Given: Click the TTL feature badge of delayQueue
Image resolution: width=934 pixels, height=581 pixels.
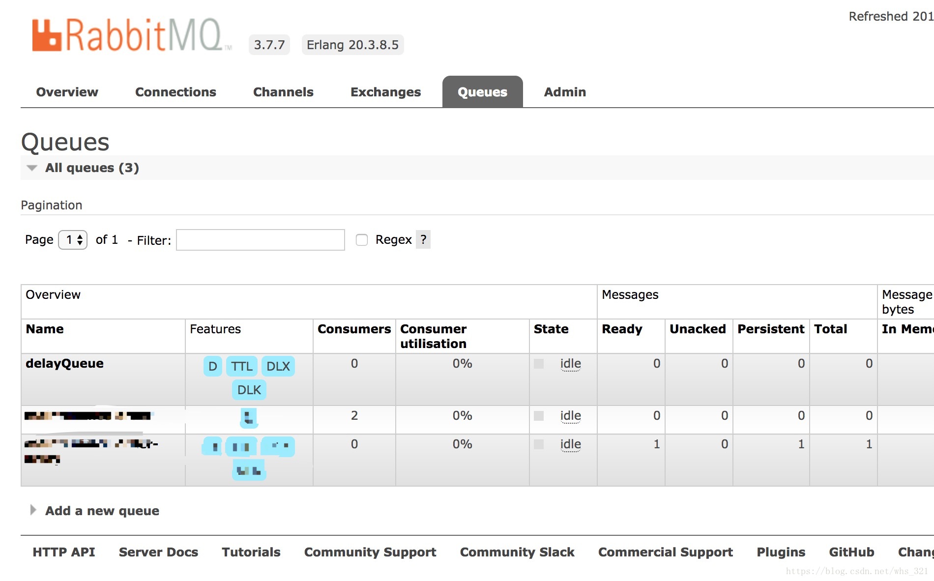Looking at the screenshot, I should (242, 366).
